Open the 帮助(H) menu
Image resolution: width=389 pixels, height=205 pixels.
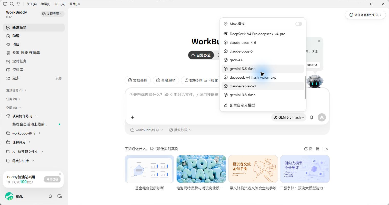pyautogui.click(x=75, y=4)
